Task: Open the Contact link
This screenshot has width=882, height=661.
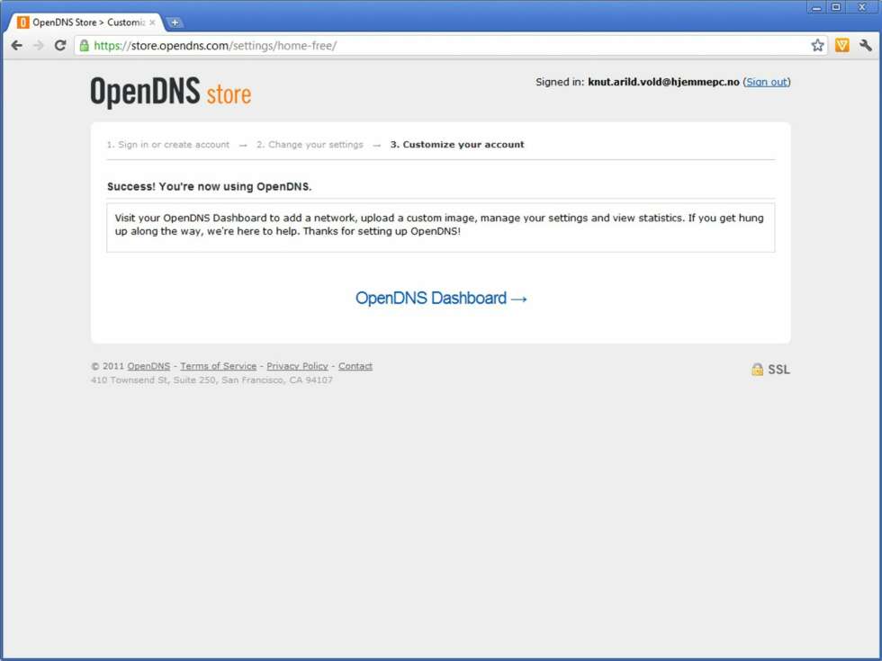Action: click(355, 366)
